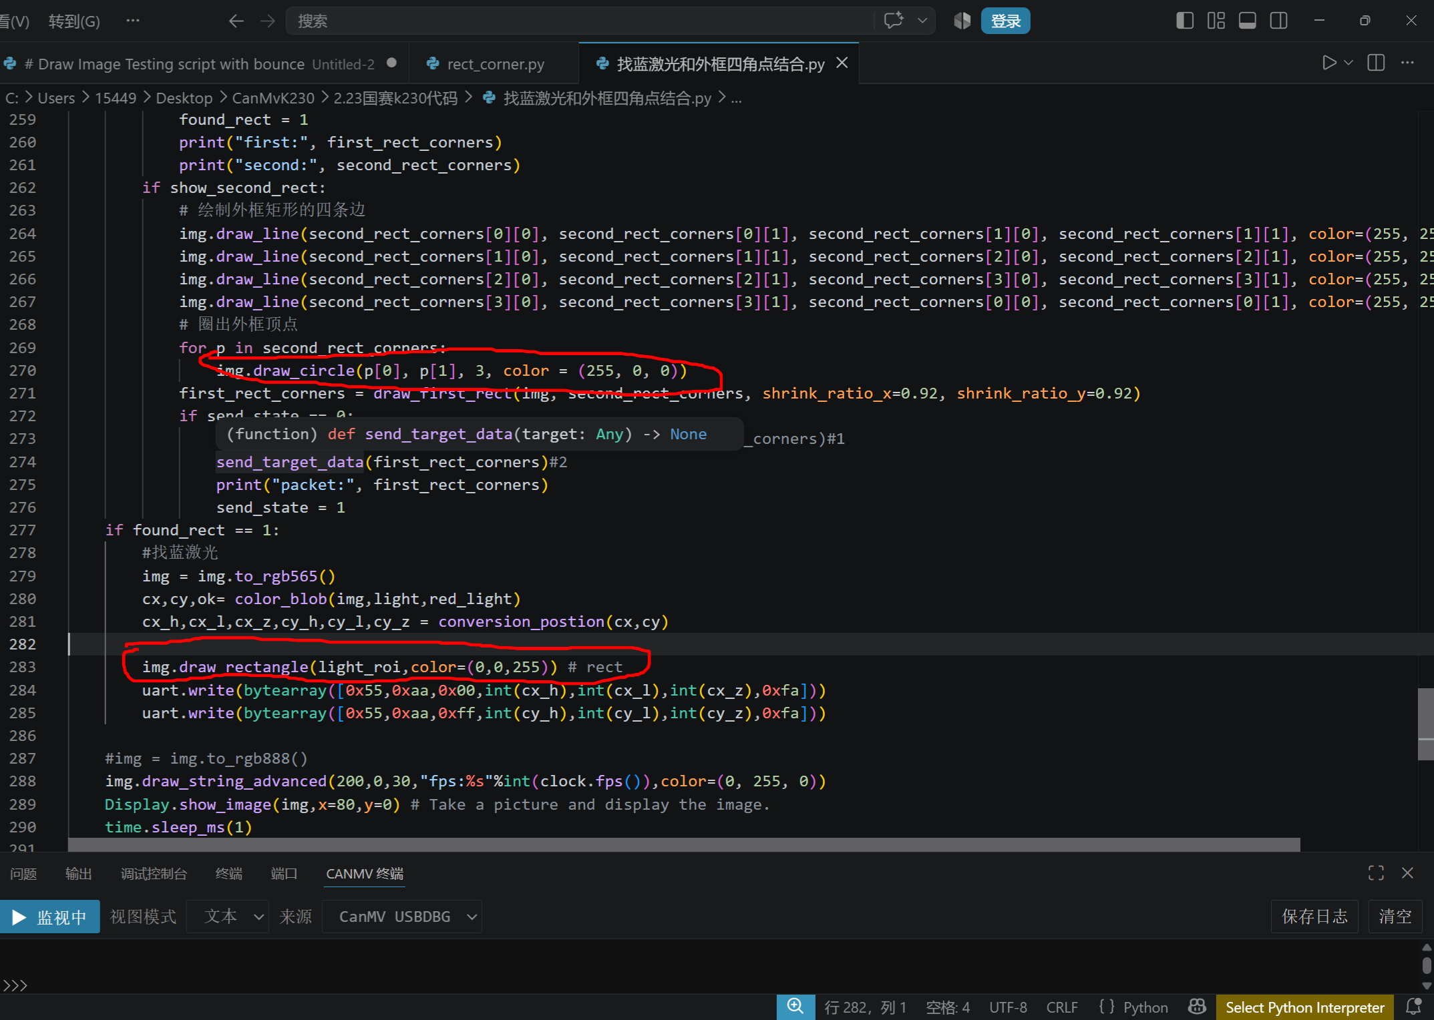Screen dimensions: 1434x1020
Task: Toggle the 监视中 monitoring button
Action: (x=49, y=917)
